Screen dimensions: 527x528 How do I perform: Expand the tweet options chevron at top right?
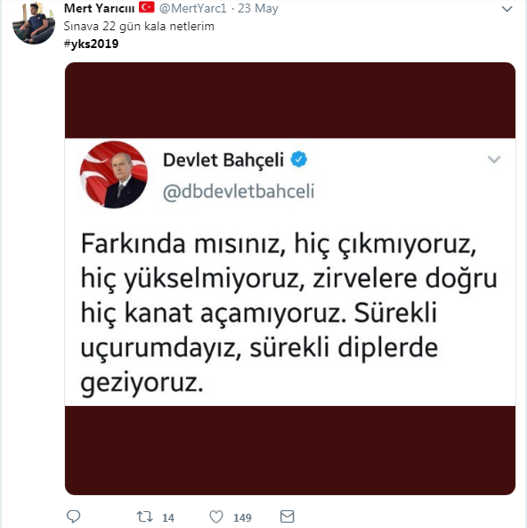pos(507,9)
